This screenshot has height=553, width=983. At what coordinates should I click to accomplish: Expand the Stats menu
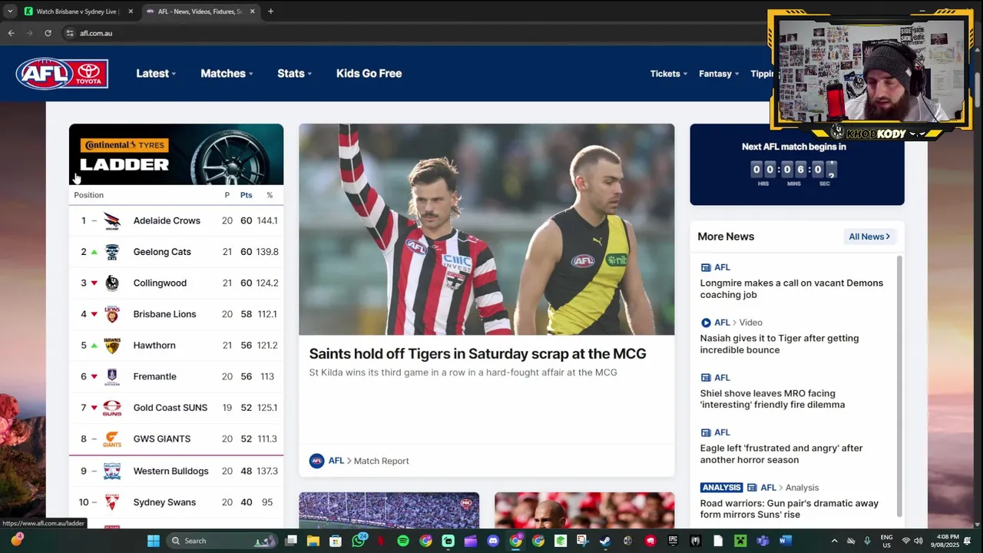tap(294, 74)
